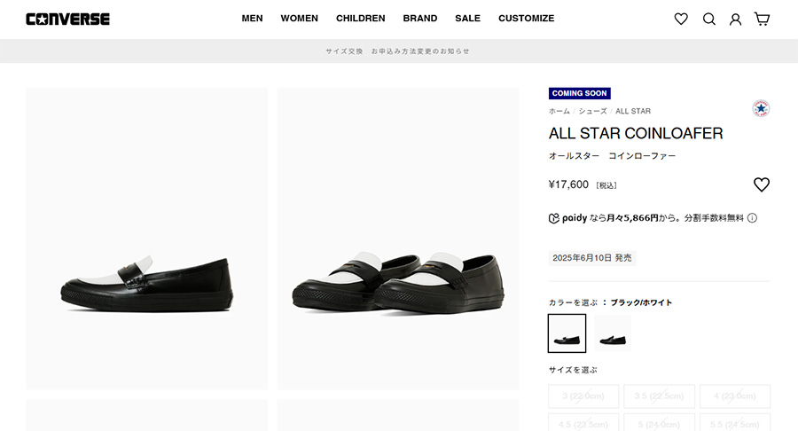
Task: Click the paidy info circle icon
Action: tap(752, 218)
